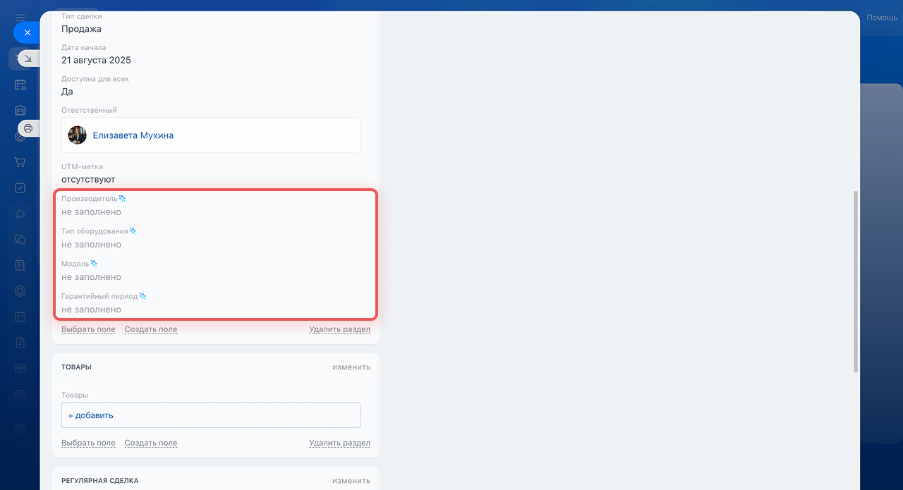903x490 pixels.
Task: Click the AI sparkle icon beside Модель
Action: (94, 264)
